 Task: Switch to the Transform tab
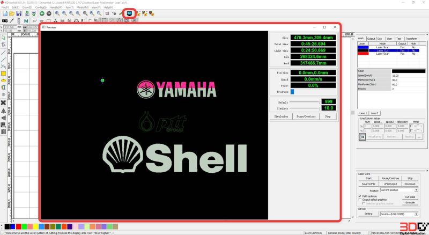tap(411, 39)
